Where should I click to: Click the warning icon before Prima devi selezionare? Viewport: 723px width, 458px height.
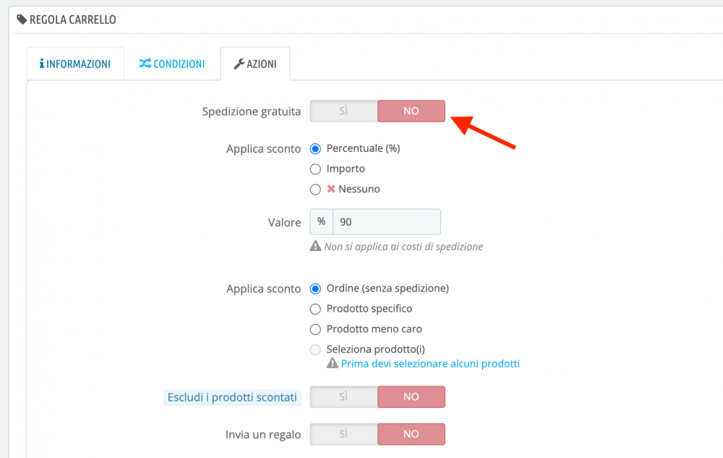[333, 363]
